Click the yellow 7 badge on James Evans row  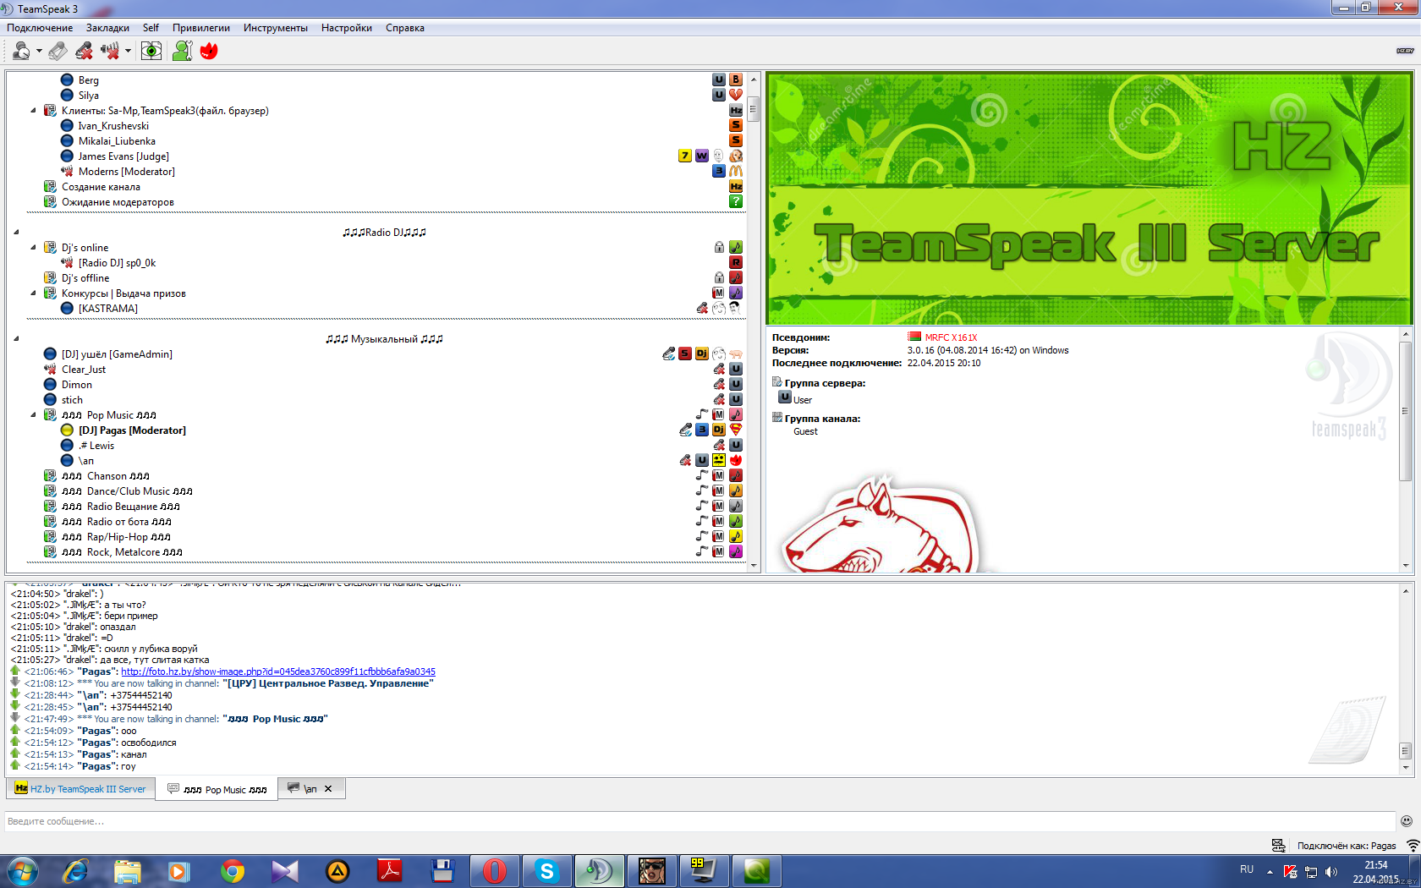pyautogui.click(x=685, y=156)
